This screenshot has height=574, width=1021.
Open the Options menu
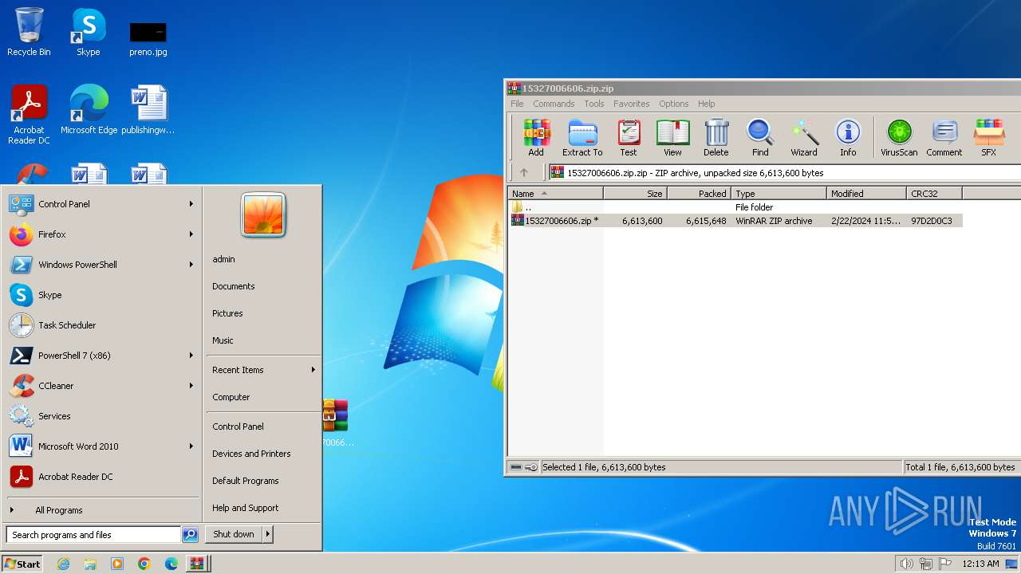tap(673, 104)
